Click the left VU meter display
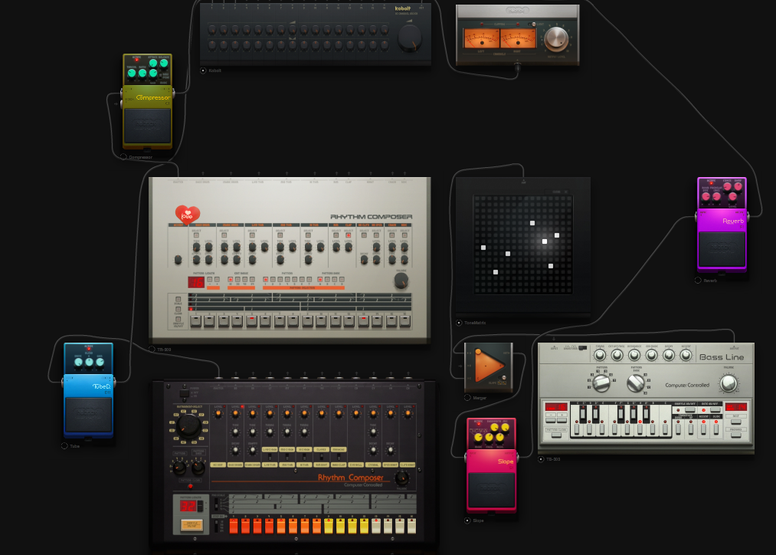Screen dimensions: 776x555 tap(480, 38)
